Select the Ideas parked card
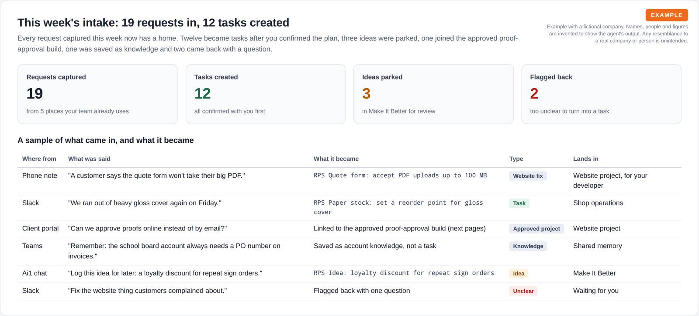This screenshot has height=316, width=699. (x=433, y=94)
